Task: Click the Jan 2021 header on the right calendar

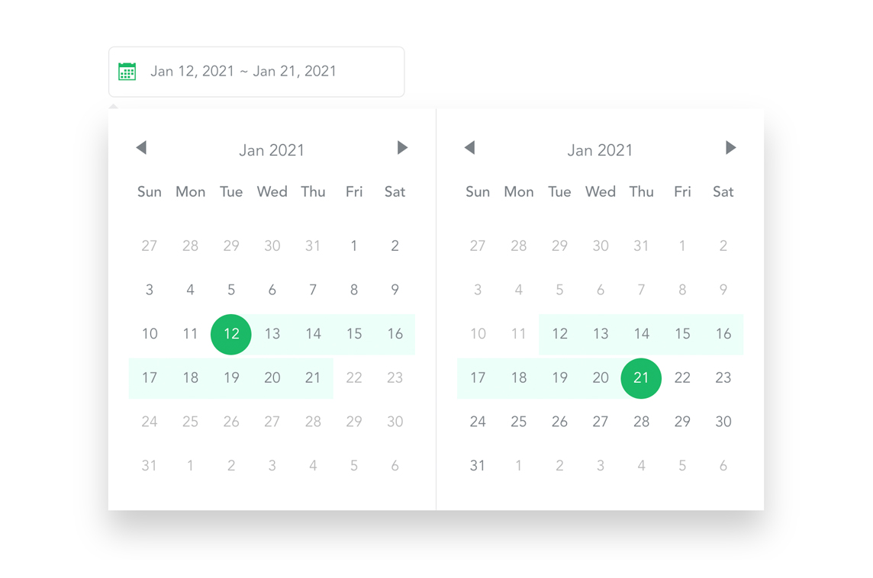Action: pyautogui.click(x=600, y=149)
